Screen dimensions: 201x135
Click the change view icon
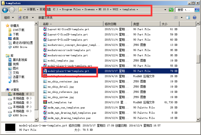point(176,18)
